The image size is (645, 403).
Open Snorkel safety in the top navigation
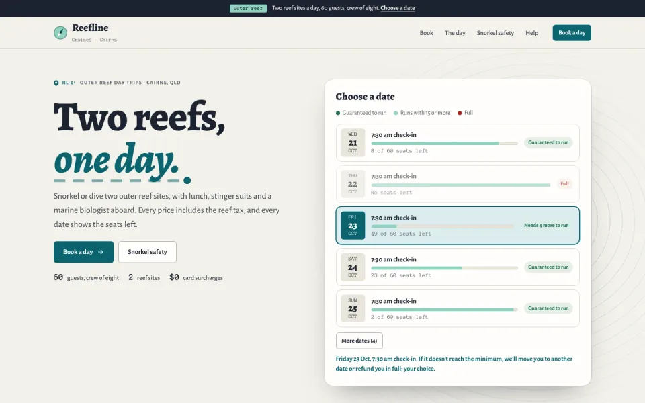point(495,33)
